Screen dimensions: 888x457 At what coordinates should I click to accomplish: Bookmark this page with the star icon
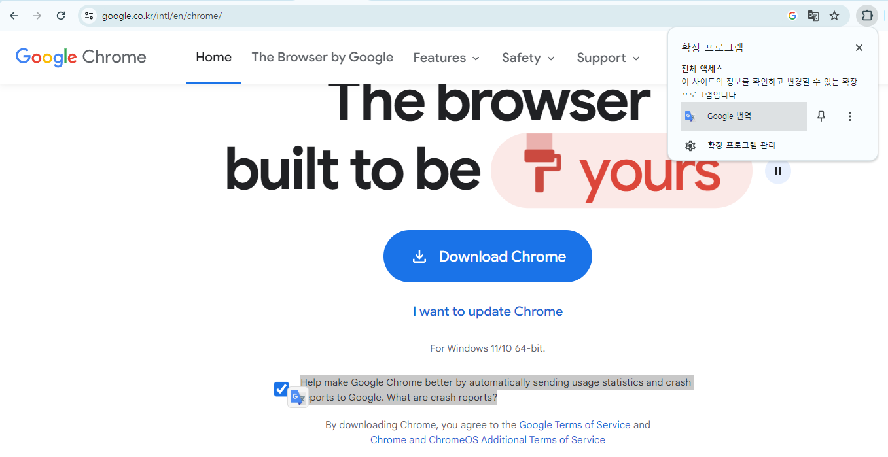pos(834,16)
